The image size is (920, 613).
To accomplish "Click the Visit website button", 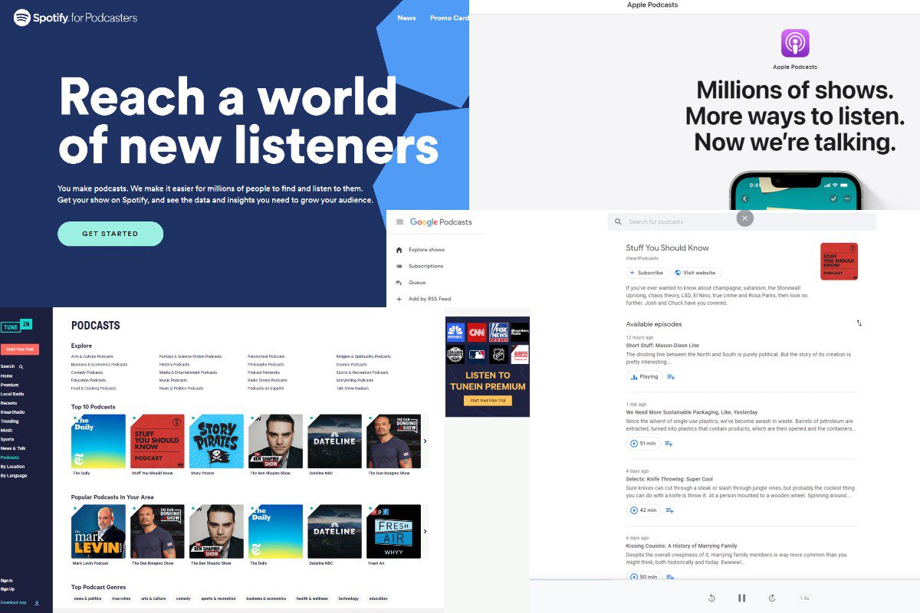I will [x=696, y=273].
